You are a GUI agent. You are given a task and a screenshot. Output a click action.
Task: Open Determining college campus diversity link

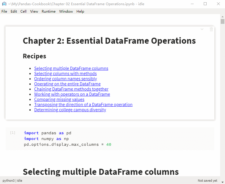coord(70,110)
